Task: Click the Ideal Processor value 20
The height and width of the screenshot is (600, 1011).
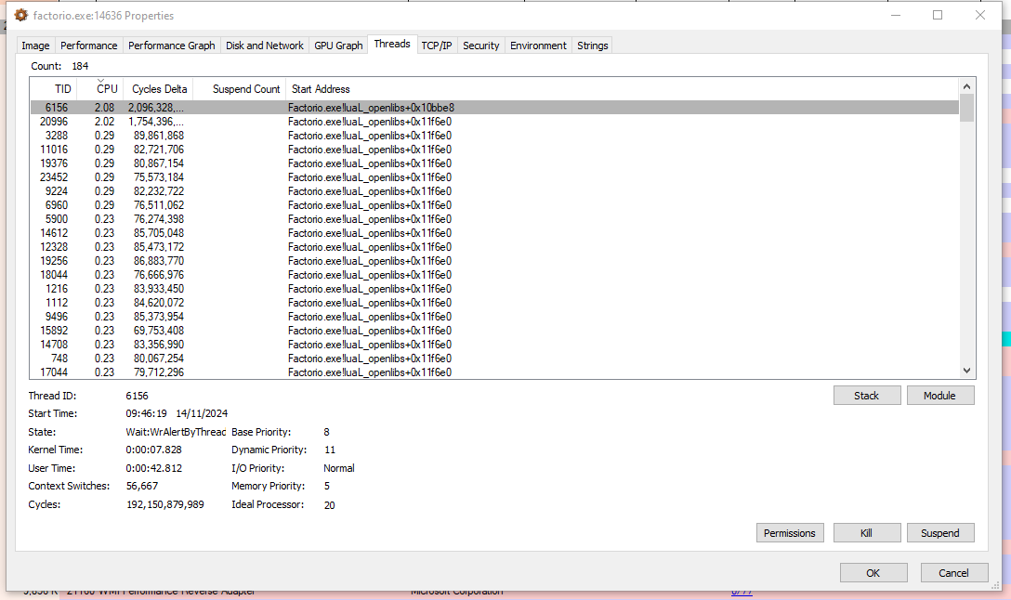Action: tap(330, 505)
